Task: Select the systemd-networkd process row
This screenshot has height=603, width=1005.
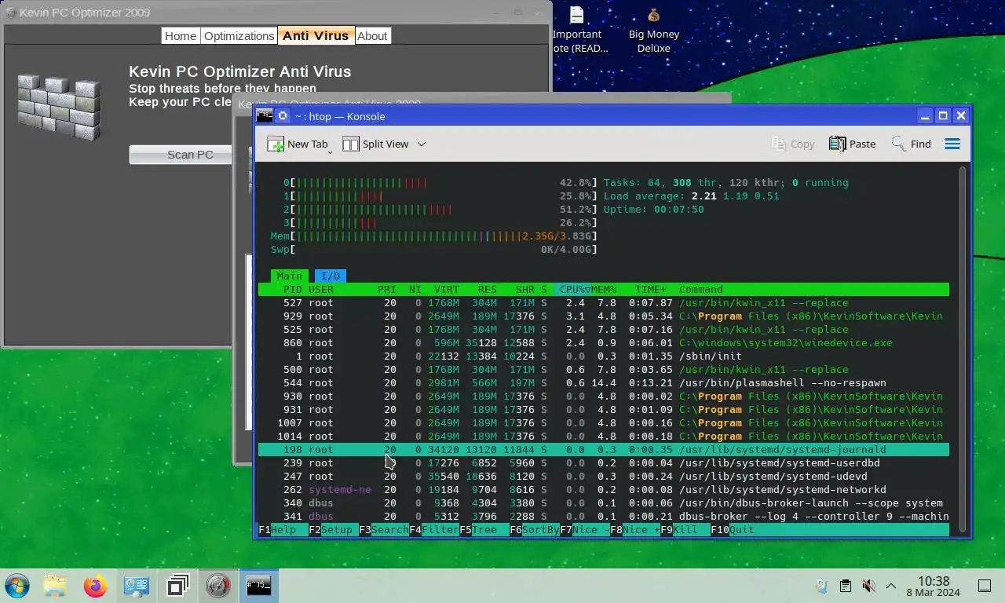Action: click(x=604, y=489)
